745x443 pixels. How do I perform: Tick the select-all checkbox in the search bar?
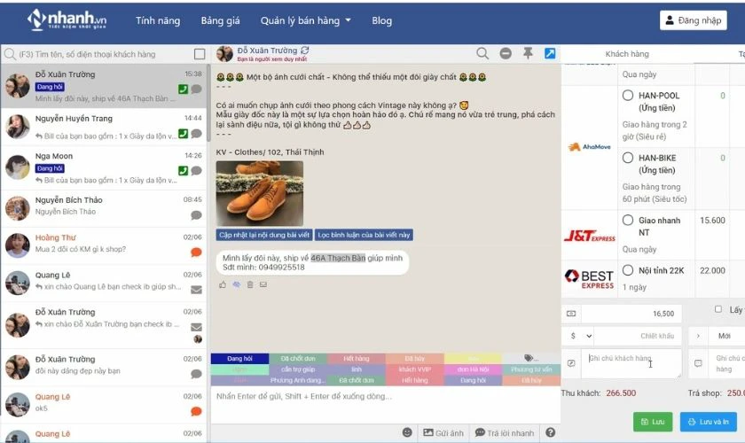click(200, 54)
